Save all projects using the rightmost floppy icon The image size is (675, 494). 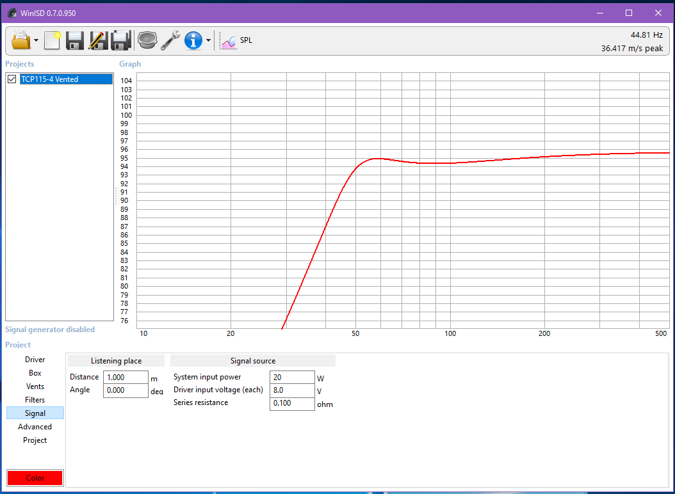tap(121, 40)
